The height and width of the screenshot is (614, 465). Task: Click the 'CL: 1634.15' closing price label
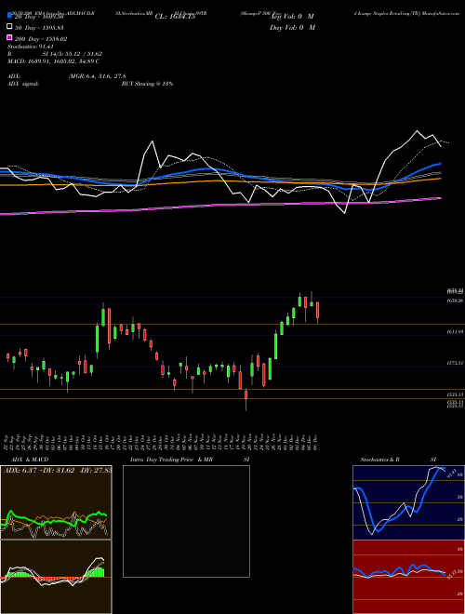tap(175, 17)
